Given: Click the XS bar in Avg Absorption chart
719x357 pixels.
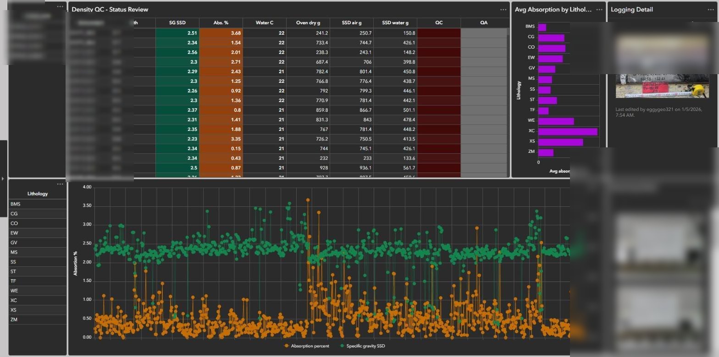Looking at the screenshot, I should (560, 142).
